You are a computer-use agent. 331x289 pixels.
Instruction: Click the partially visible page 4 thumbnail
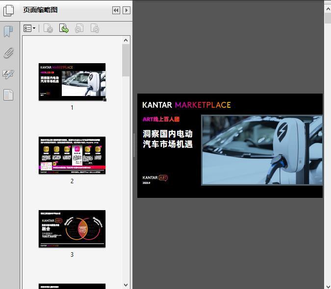coord(72,286)
